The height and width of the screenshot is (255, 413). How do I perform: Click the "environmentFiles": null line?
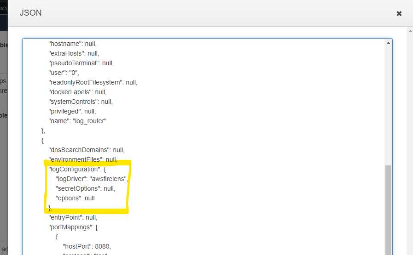[x=83, y=159]
